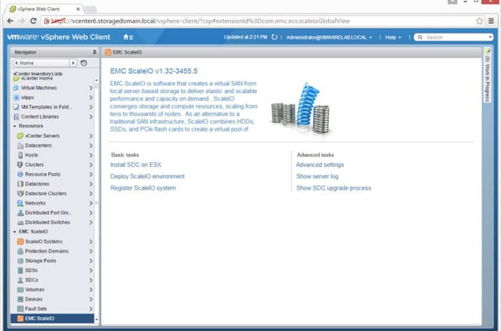Click the Volumes icon
501x331 pixels.
[20, 289]
